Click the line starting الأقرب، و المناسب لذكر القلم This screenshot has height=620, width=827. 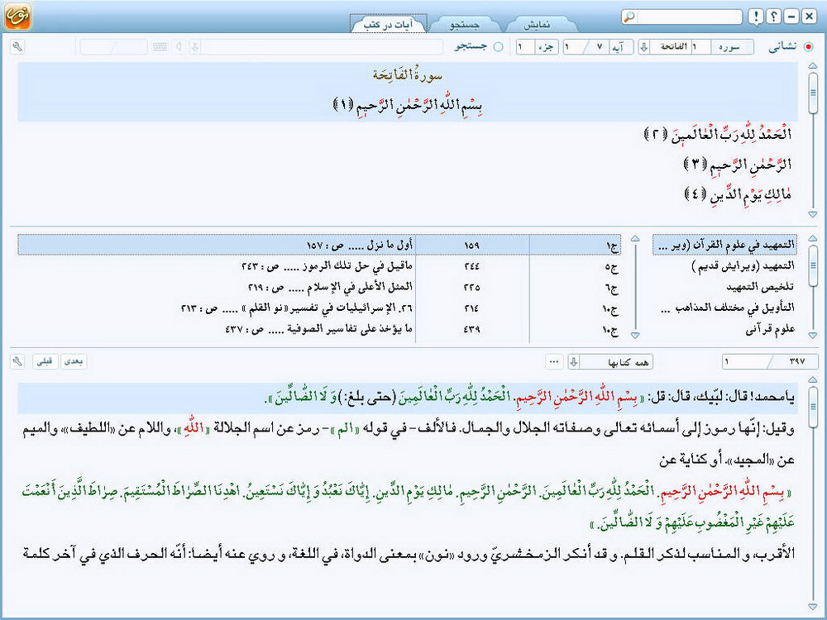[409, 554]
